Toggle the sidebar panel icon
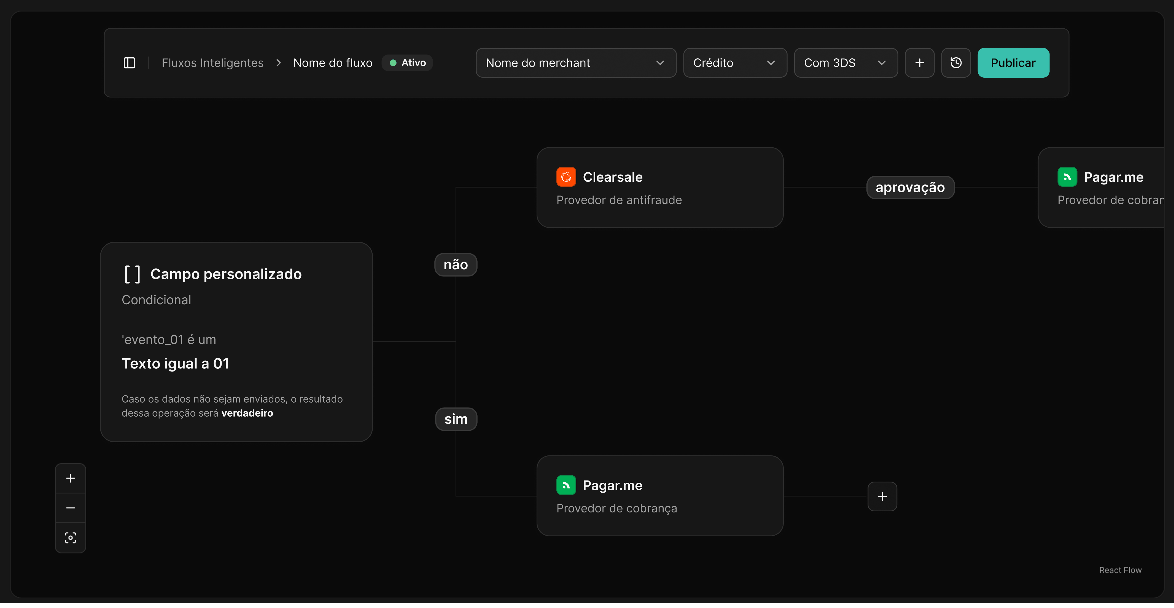 130,63
